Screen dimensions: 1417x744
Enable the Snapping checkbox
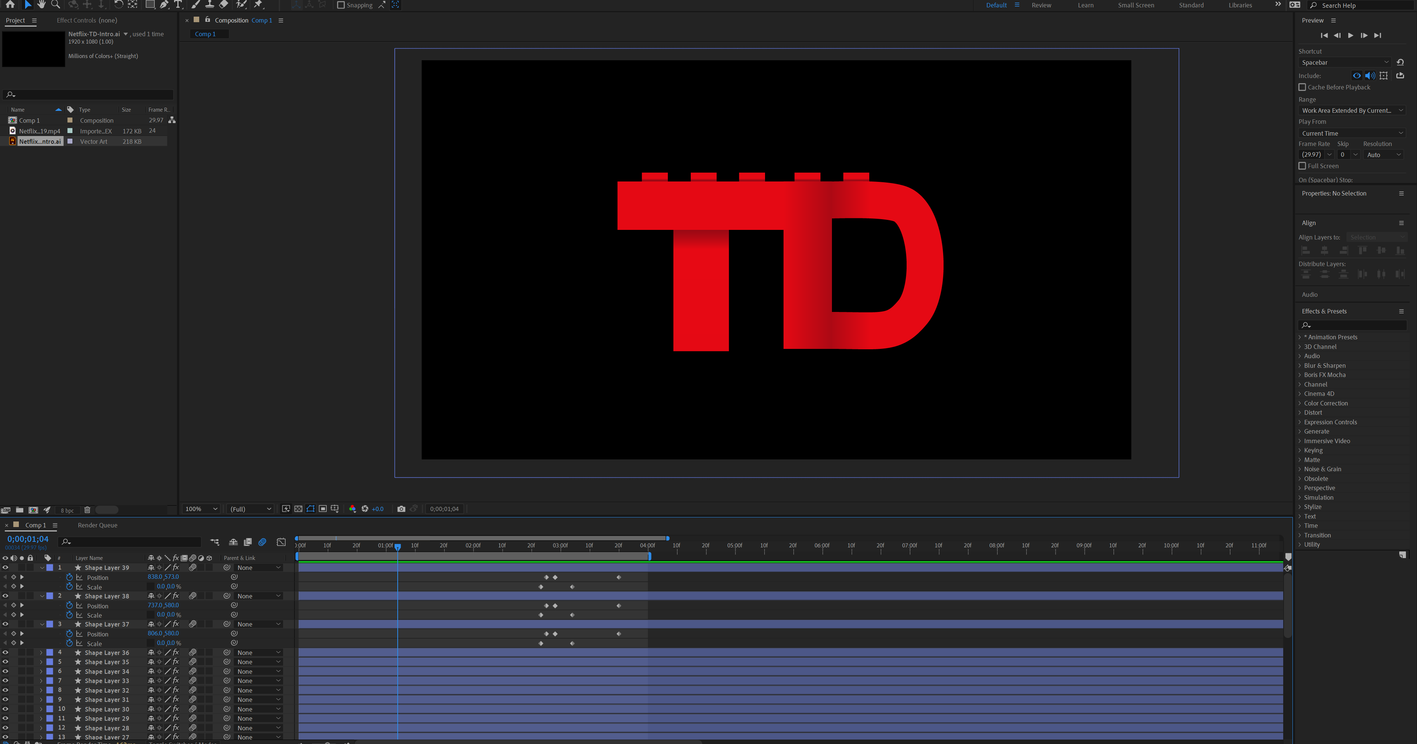[x=340, y=5]
